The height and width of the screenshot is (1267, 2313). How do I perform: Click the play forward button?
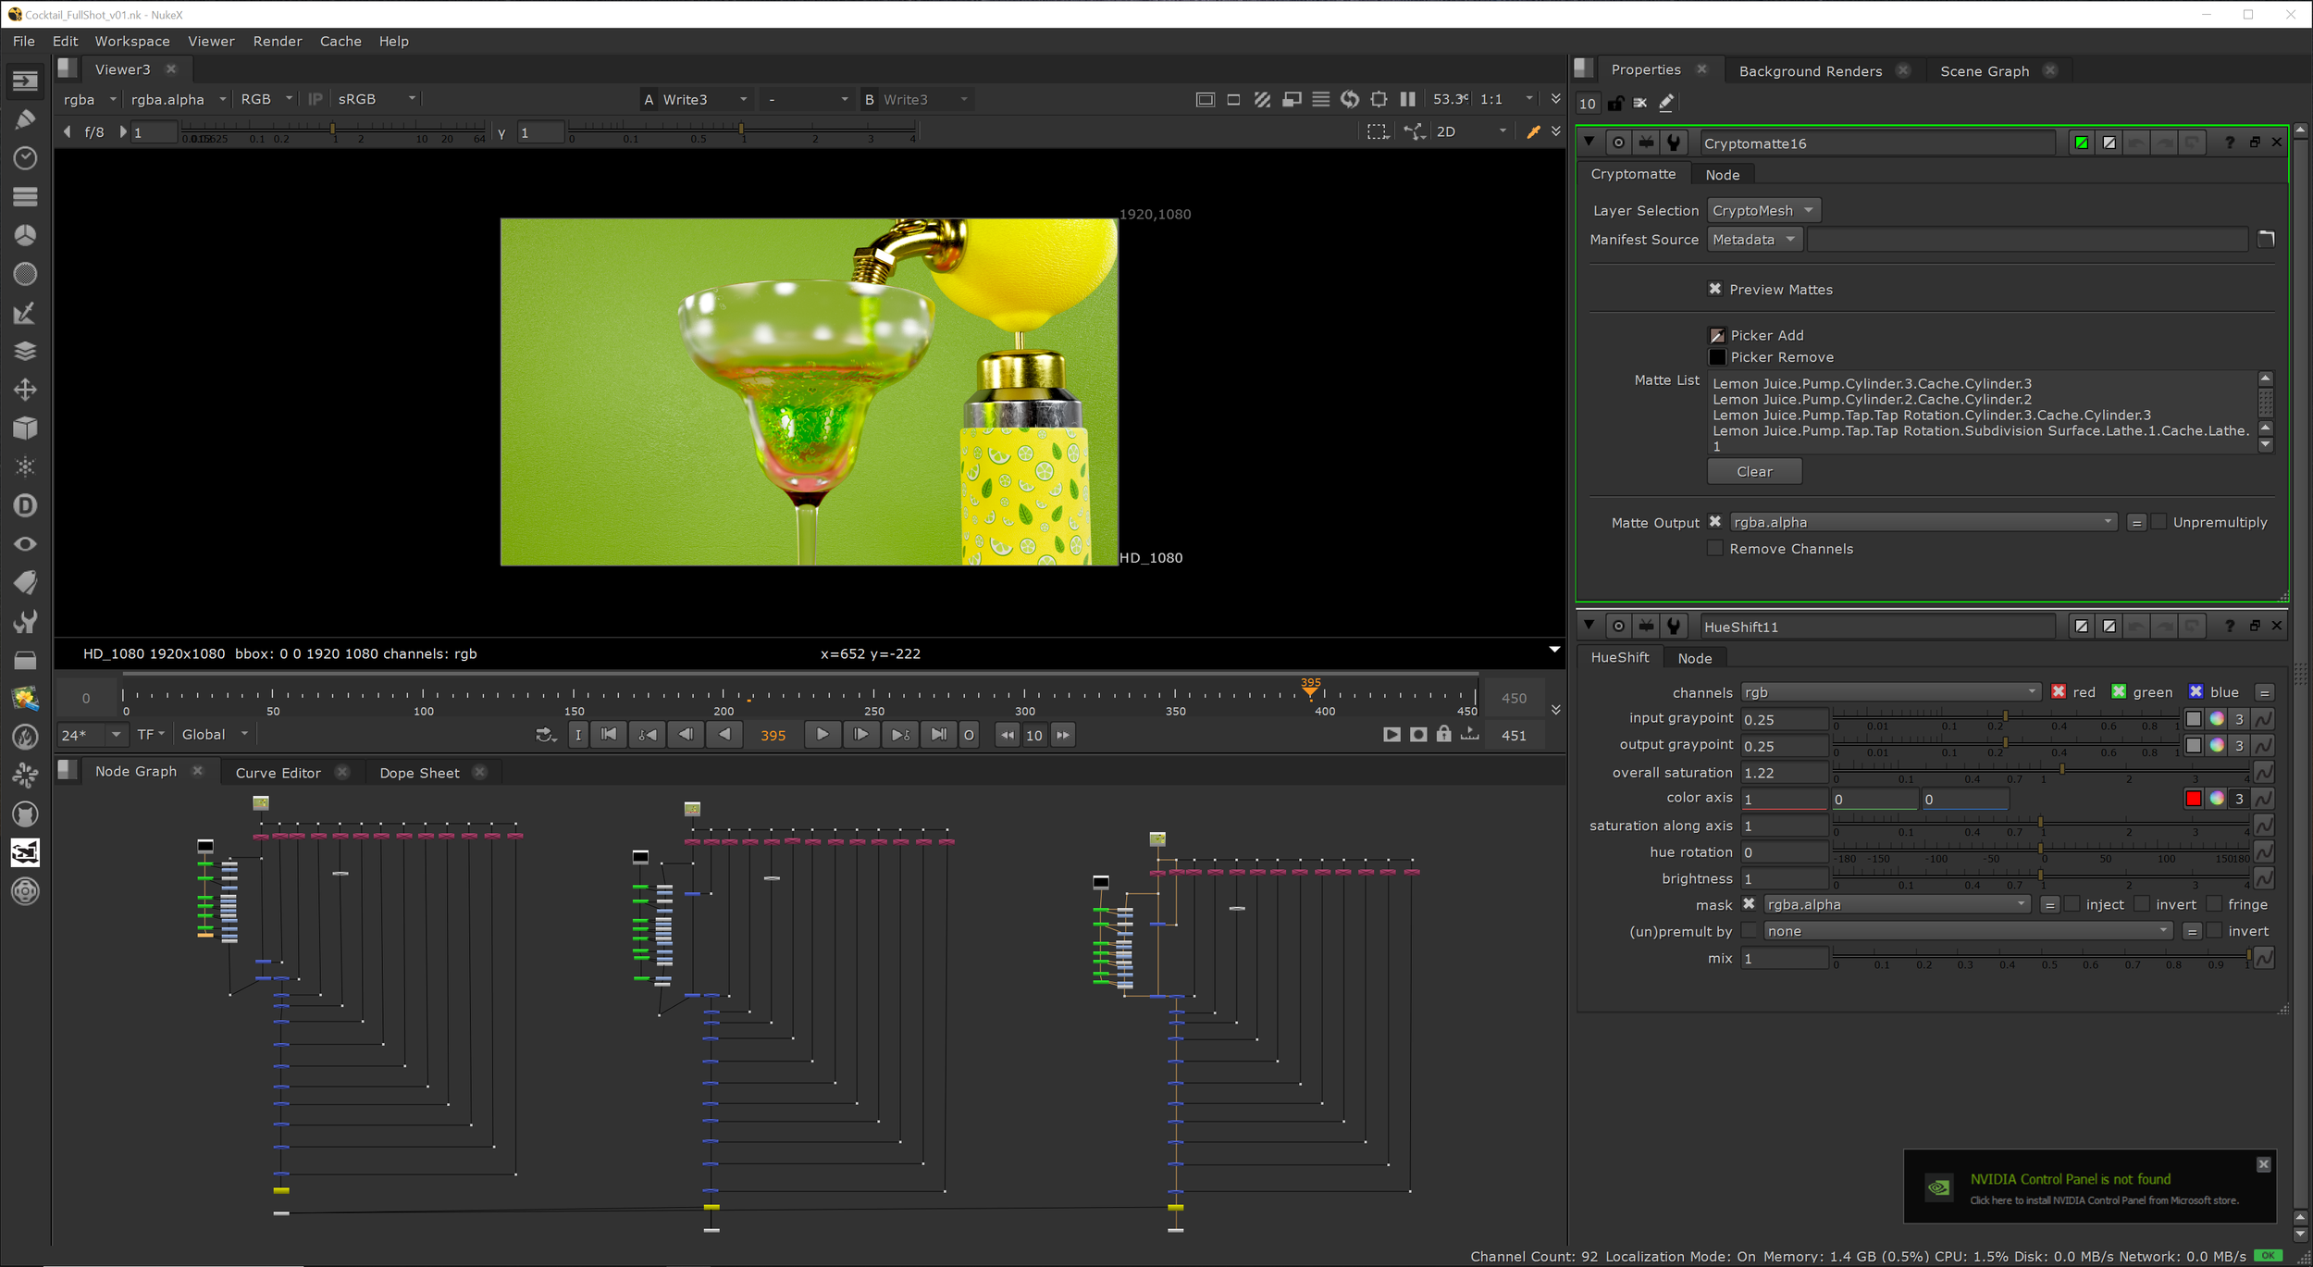[822, 735]
